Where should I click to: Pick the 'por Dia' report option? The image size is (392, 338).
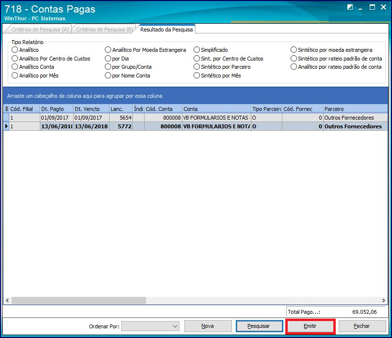coord(117,59)
